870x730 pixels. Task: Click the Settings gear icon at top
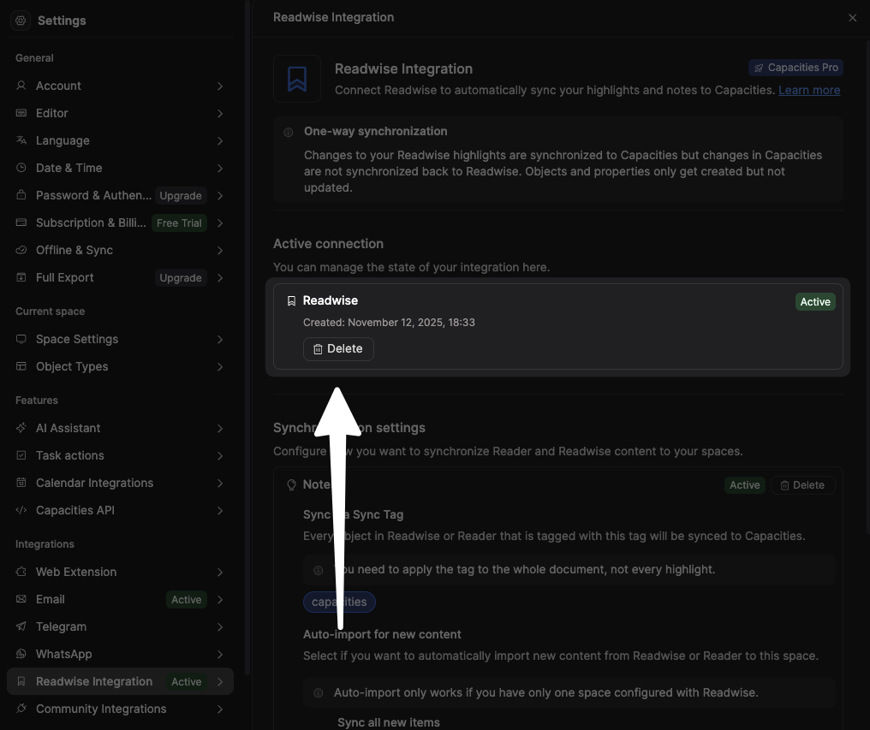[21, 21]
